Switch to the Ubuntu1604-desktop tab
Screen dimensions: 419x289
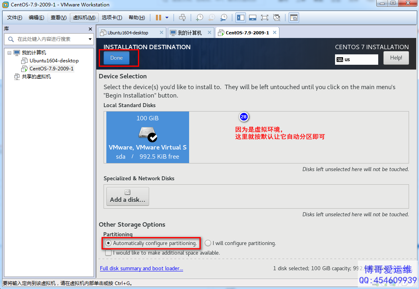128,33
